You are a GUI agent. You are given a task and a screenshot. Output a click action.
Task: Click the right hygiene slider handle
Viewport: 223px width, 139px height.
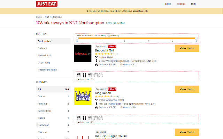coord(196,38)
